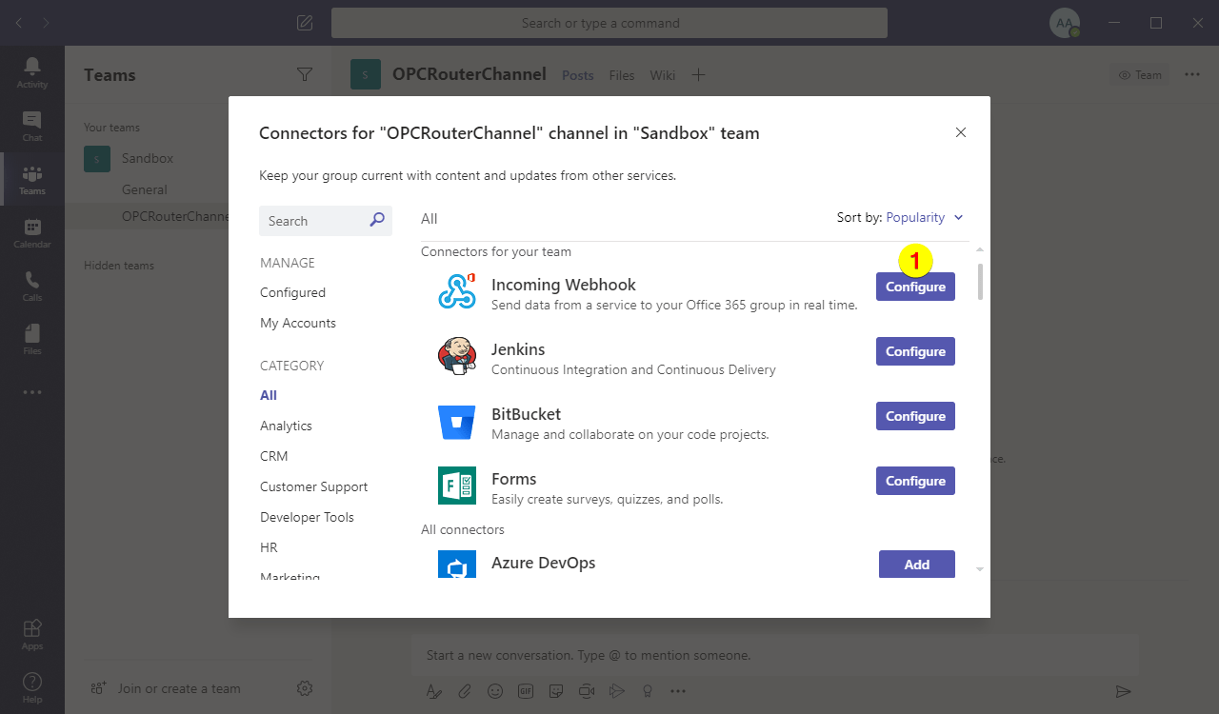1219x714 pixels.
Task: Open the Apps section in the sidebar
Action: 31,630
